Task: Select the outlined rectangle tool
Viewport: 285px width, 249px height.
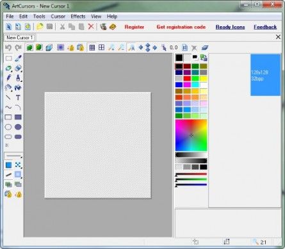Action: 8,117
